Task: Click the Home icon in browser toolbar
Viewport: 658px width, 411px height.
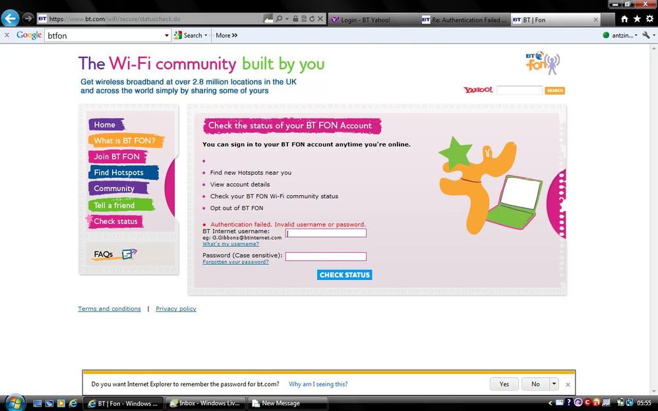Action: [624, 19]
